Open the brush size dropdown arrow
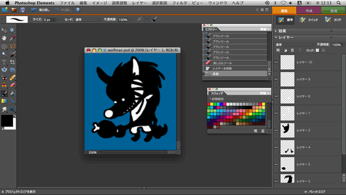The height and width of the screenshot is (195, 346). 59,19
